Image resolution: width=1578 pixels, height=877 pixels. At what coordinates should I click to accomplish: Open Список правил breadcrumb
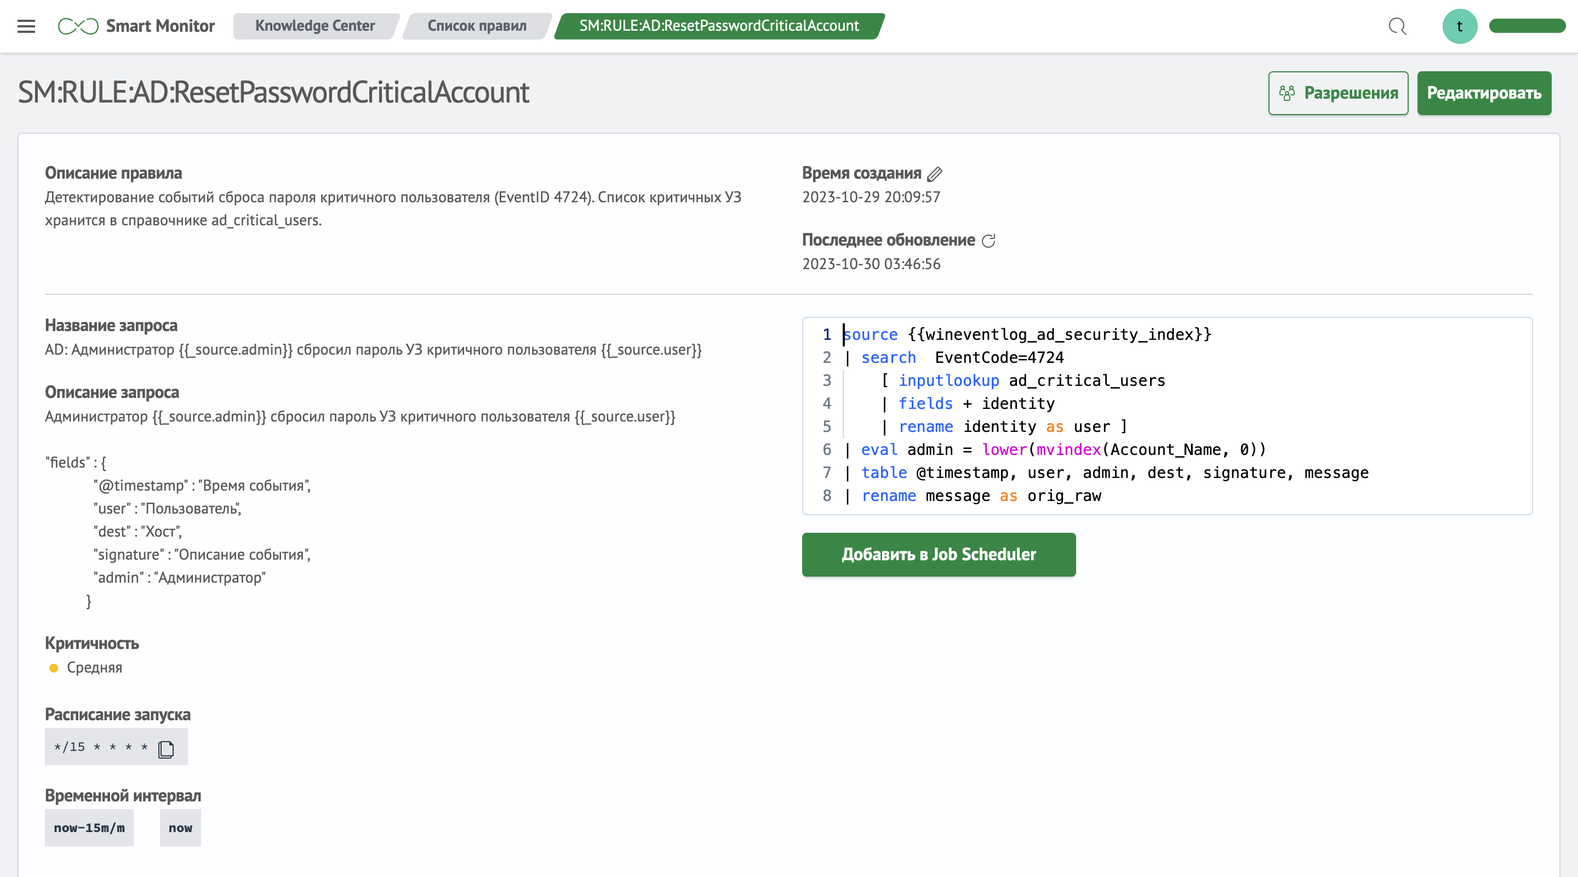pyautogui.click(x=477, y=26)
